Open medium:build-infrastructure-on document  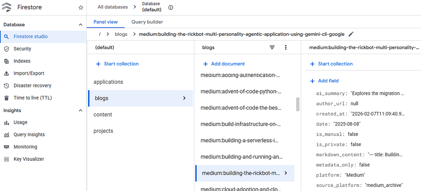pyautogui.click(x=245, y=124)
